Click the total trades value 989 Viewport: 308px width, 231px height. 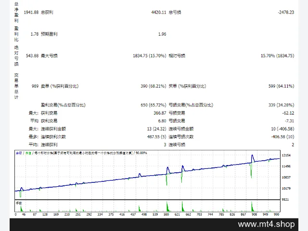point(35,86)
